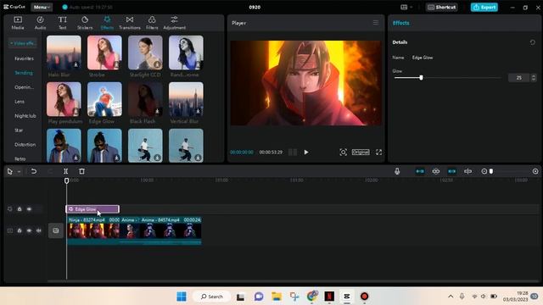
Task: Select Lens effects category
Action: coord(20,102)
